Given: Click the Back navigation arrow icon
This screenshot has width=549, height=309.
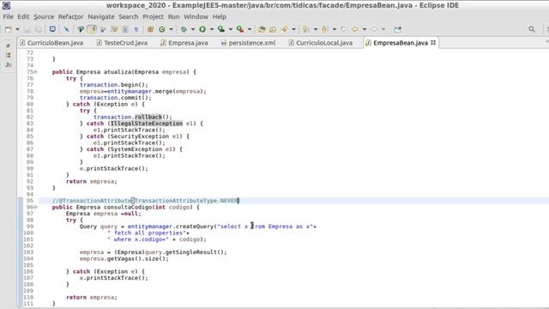Looking at the screenshot, I should pyautogui.click(x=355, y=29).
